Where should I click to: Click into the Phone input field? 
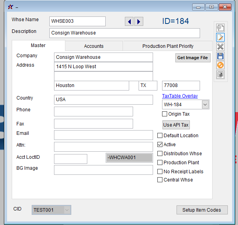pyautogui.click(x=93, y=112)
